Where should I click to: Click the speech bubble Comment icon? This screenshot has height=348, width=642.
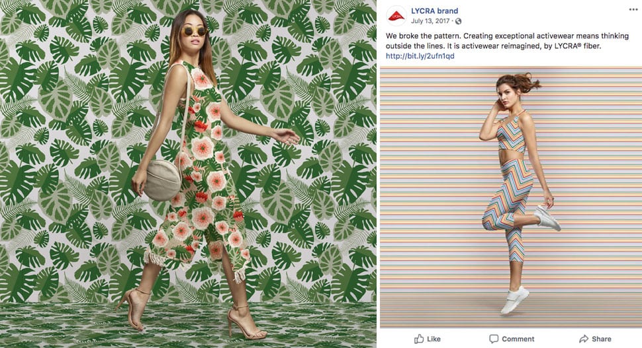coord(493,339)
